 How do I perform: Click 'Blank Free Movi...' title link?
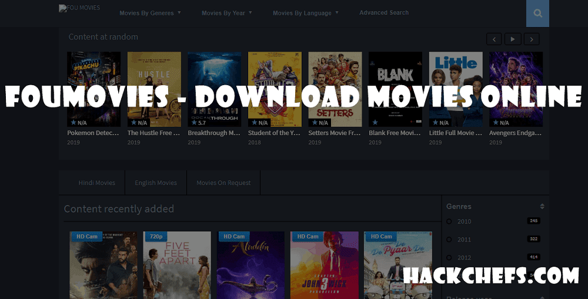pyautogui.click(x=395, y=133)
